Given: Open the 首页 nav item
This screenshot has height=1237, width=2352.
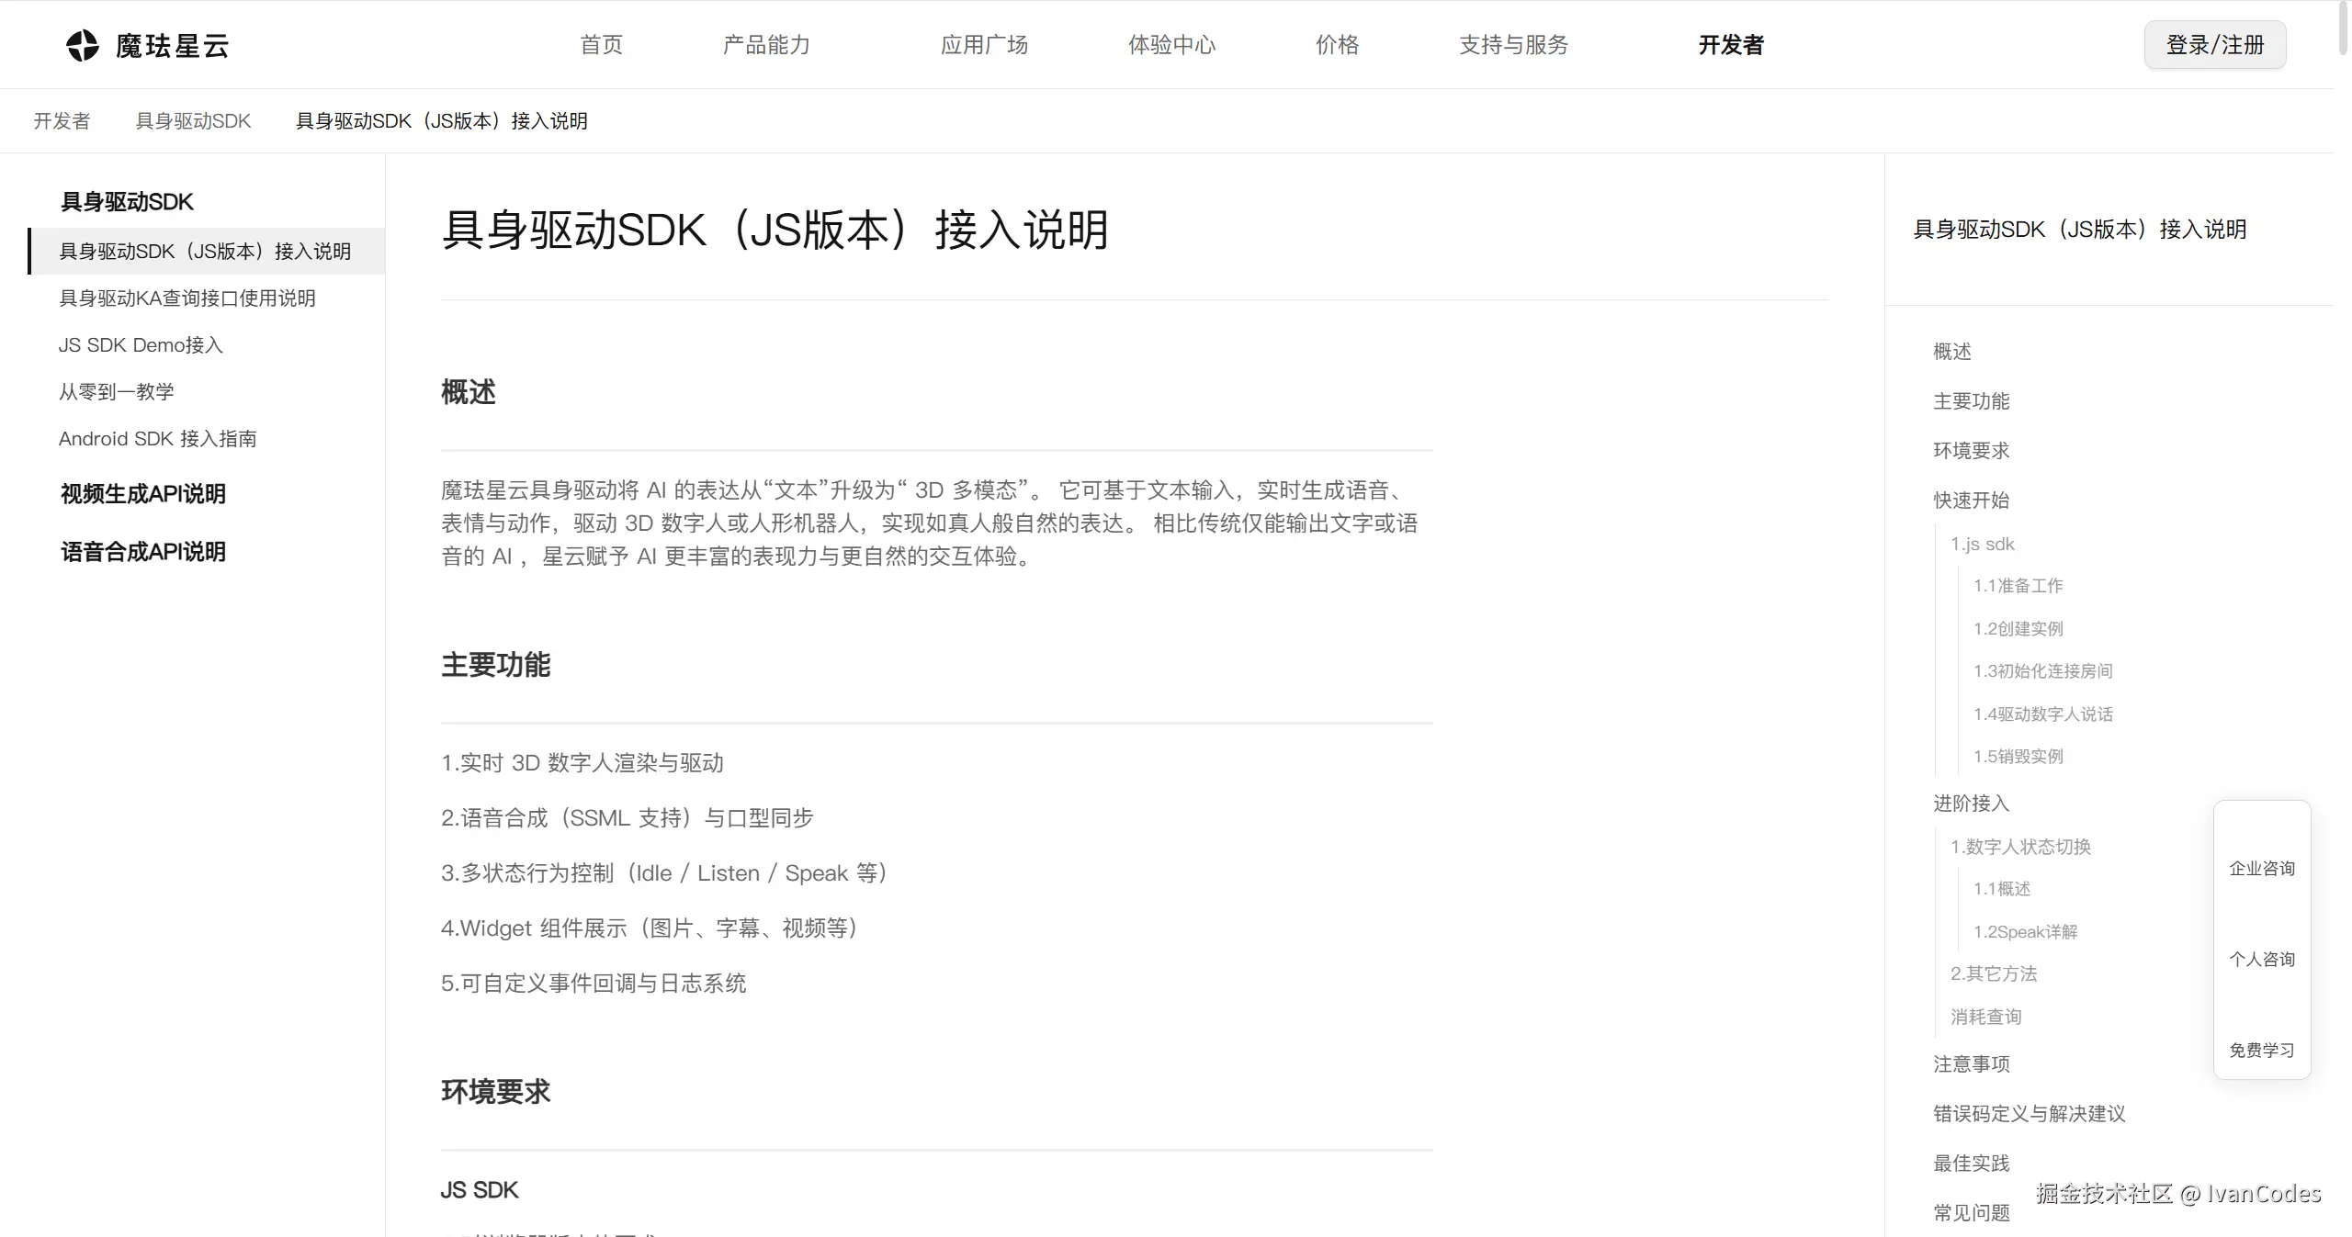Looking at the screenshot, I should (602, 45).
